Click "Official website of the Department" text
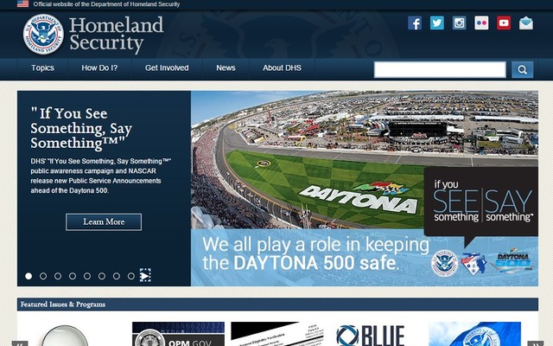 coord(106,4)
